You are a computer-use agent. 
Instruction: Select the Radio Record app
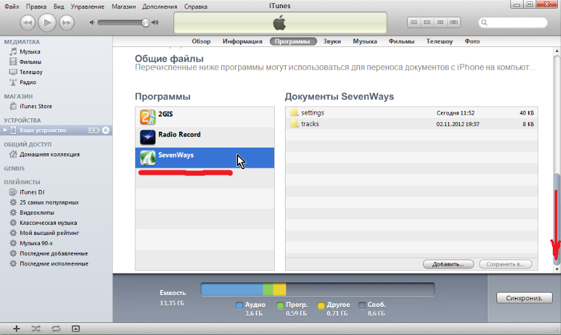coord(148,136)
